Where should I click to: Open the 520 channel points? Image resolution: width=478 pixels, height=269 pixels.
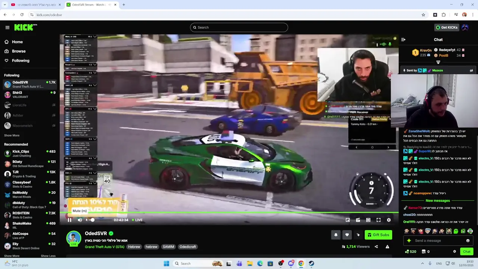411,251
